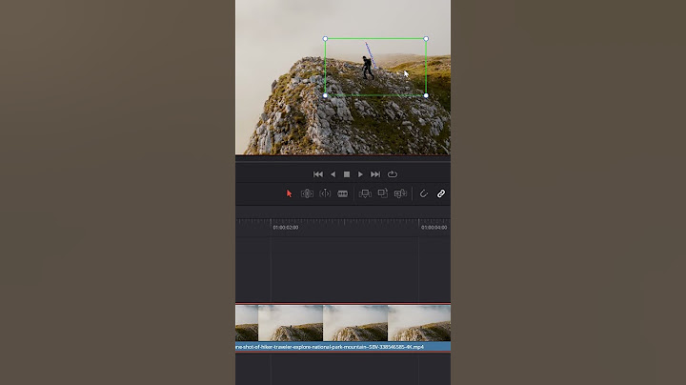This screenshot has height=385, width=686.
Task: Click the top-right handle of the green transform box
Action: tap(426, 38)
